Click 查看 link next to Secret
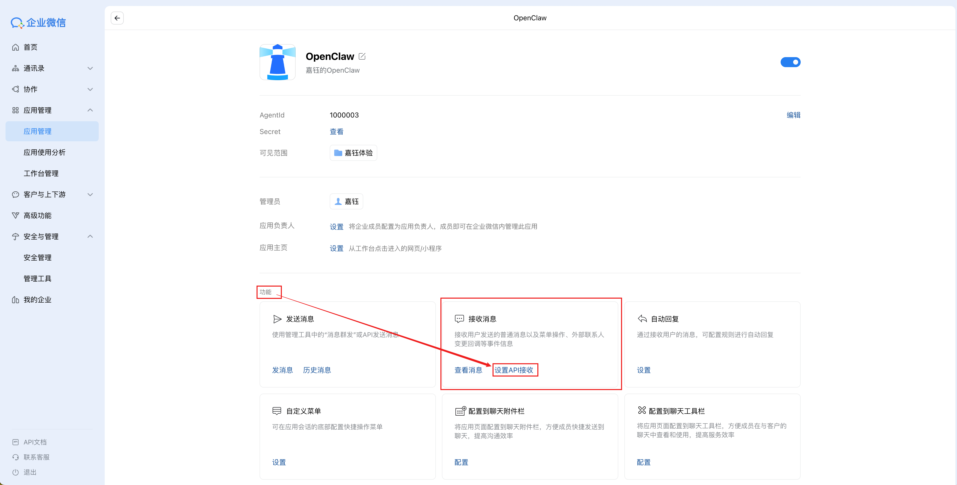The width and height of the screenshot is (957, 485). tap(336, 132)
